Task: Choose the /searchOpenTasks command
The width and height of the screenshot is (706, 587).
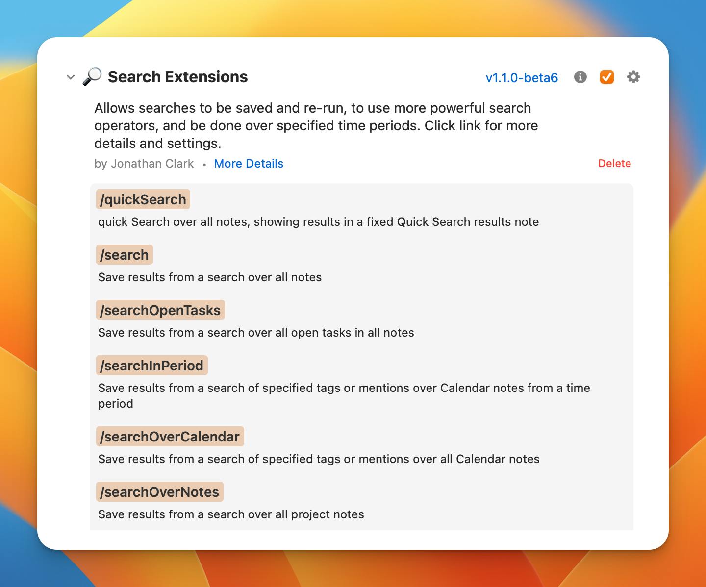Action: [x=160, y=311]
